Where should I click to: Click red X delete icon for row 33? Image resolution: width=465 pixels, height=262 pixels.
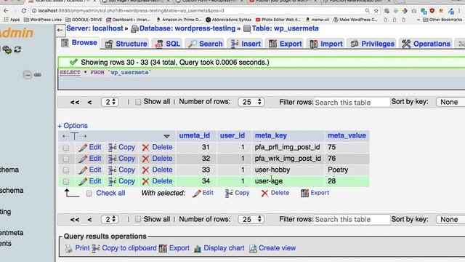click(x=145, y=170)
